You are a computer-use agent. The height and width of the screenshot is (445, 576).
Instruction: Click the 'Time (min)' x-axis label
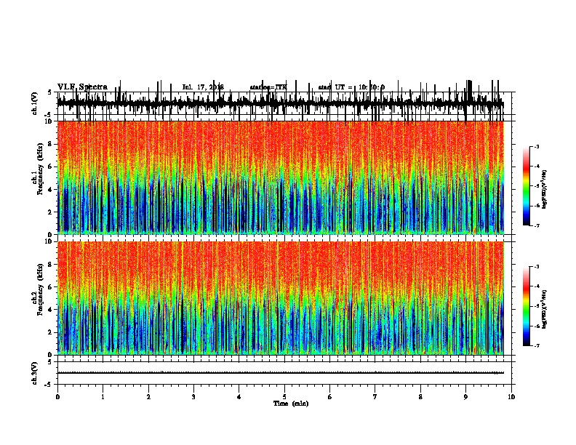pos(291,404)
